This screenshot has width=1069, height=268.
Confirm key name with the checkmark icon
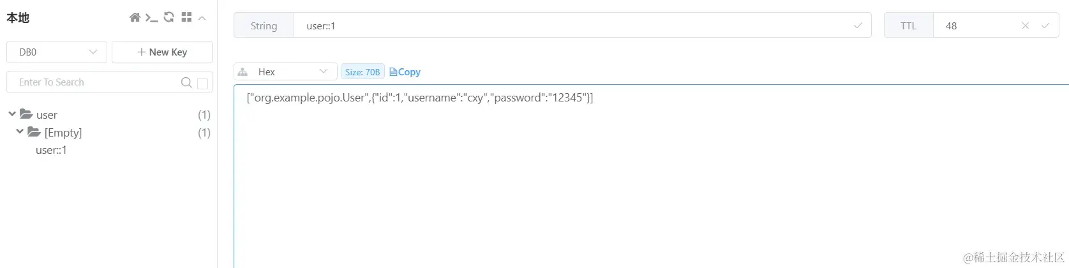pos(858,26)
